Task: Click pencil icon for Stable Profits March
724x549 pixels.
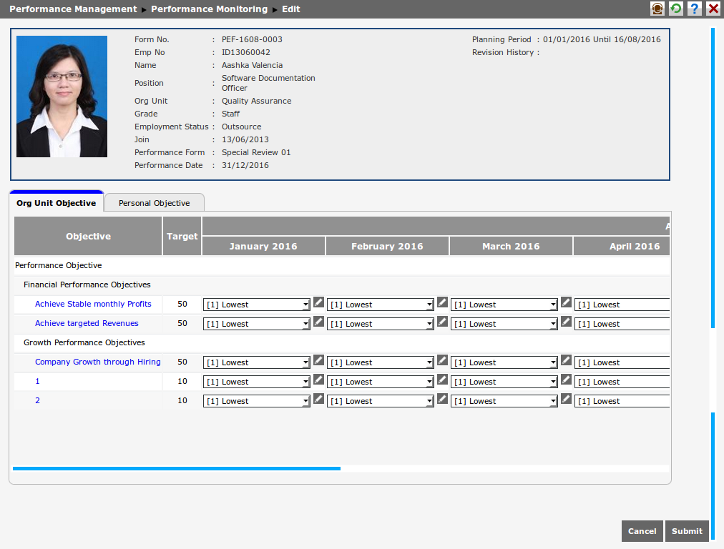Action: tap(566, 302)
